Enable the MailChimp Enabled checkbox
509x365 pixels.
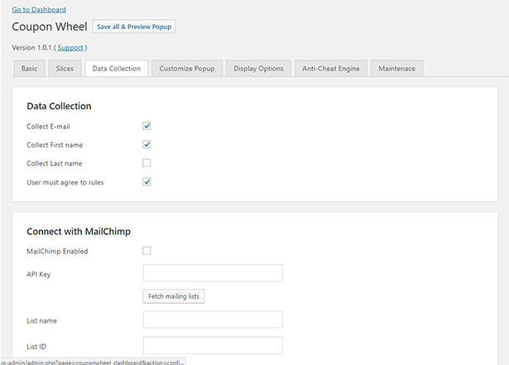click(x=146, y=251)
